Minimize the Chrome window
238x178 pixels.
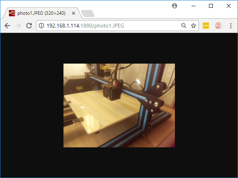click(193, 6)
